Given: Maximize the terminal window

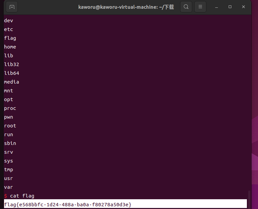Looking at the screenshot, I should [230, 7].
